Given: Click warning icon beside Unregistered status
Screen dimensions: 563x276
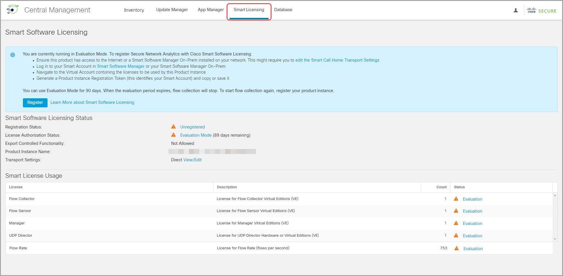Looking at the screenshot, I should [x=173, y=127].
